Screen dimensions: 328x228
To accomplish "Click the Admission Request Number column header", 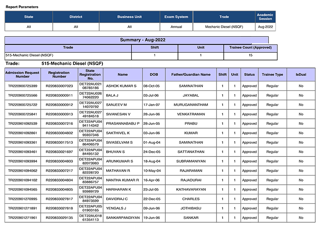I will click(23, 74).
